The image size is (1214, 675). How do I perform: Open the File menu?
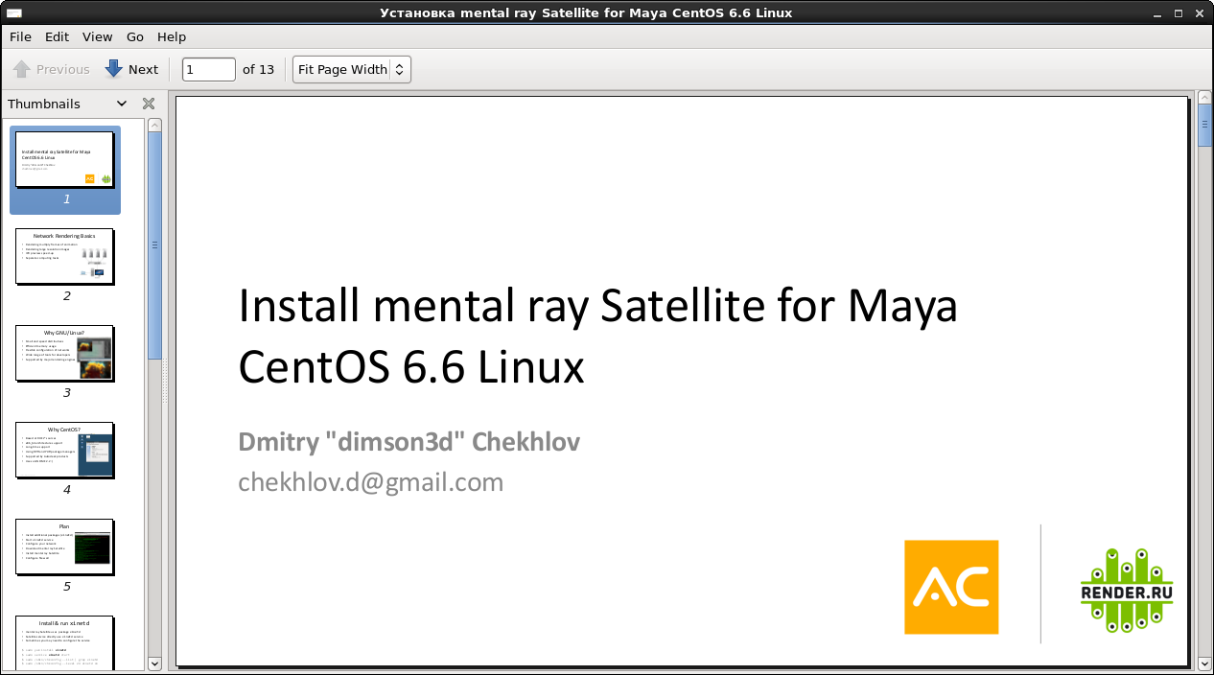click(x=20, y=36)
